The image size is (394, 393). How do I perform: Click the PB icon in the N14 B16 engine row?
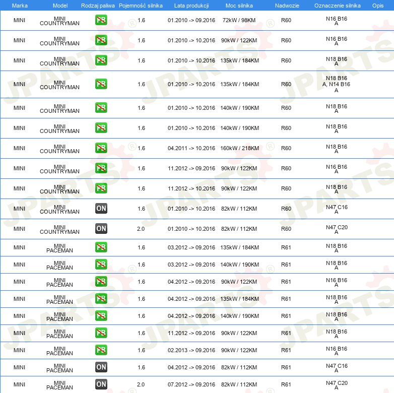101,84
